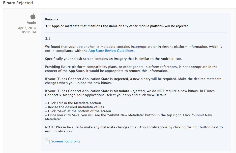Screen dimensions: 236x153
Task: Click the line "Click Edit in the Metadata section"
Action: [73, 103]
